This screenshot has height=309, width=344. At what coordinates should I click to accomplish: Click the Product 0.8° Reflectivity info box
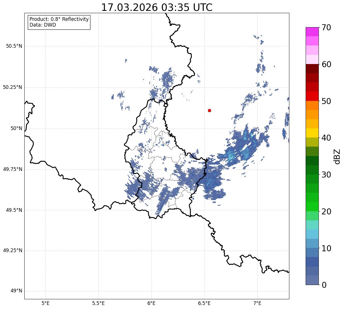59,22
